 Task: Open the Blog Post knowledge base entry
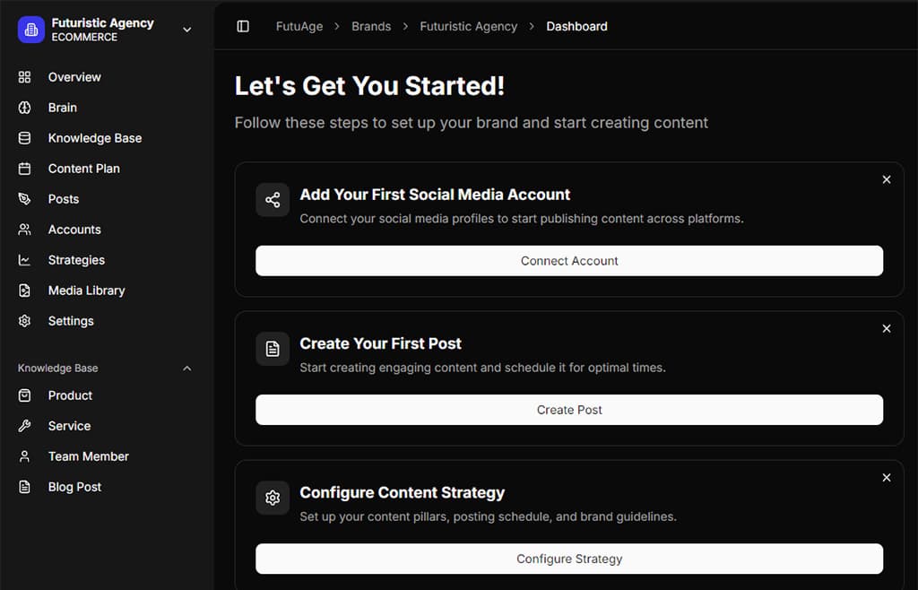pos(74,487)
